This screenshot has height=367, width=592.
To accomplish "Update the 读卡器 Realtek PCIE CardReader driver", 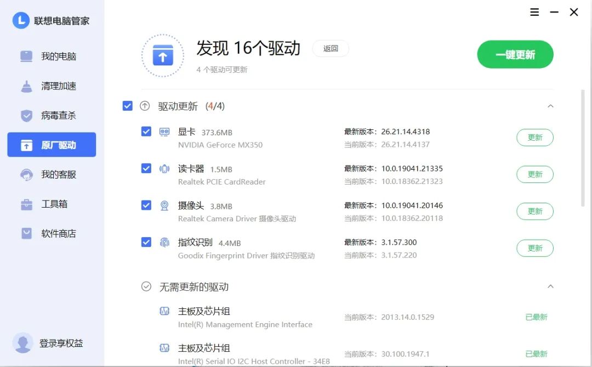I will coord(535,174).
